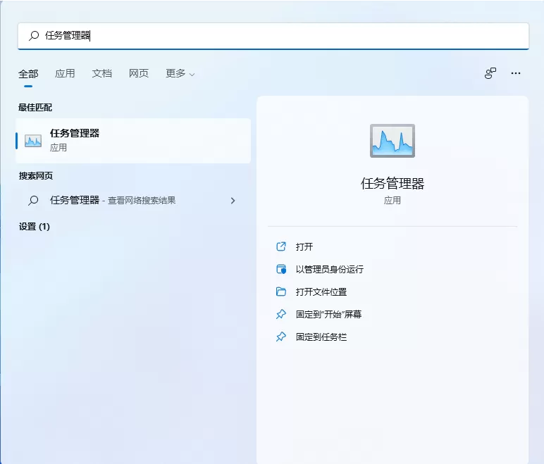Choose 固定到"开始"屏幕

[x=328, y=314]
